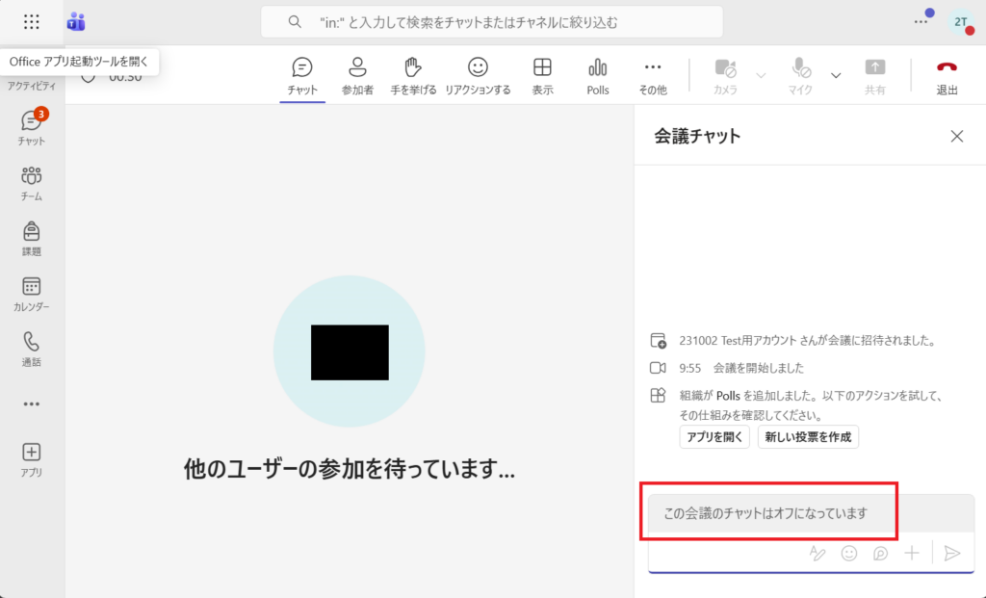The height and width of the screenshot is (598, 986).
Task: Toggle the meeting Chat (チャット) panel
Action: 302,74
